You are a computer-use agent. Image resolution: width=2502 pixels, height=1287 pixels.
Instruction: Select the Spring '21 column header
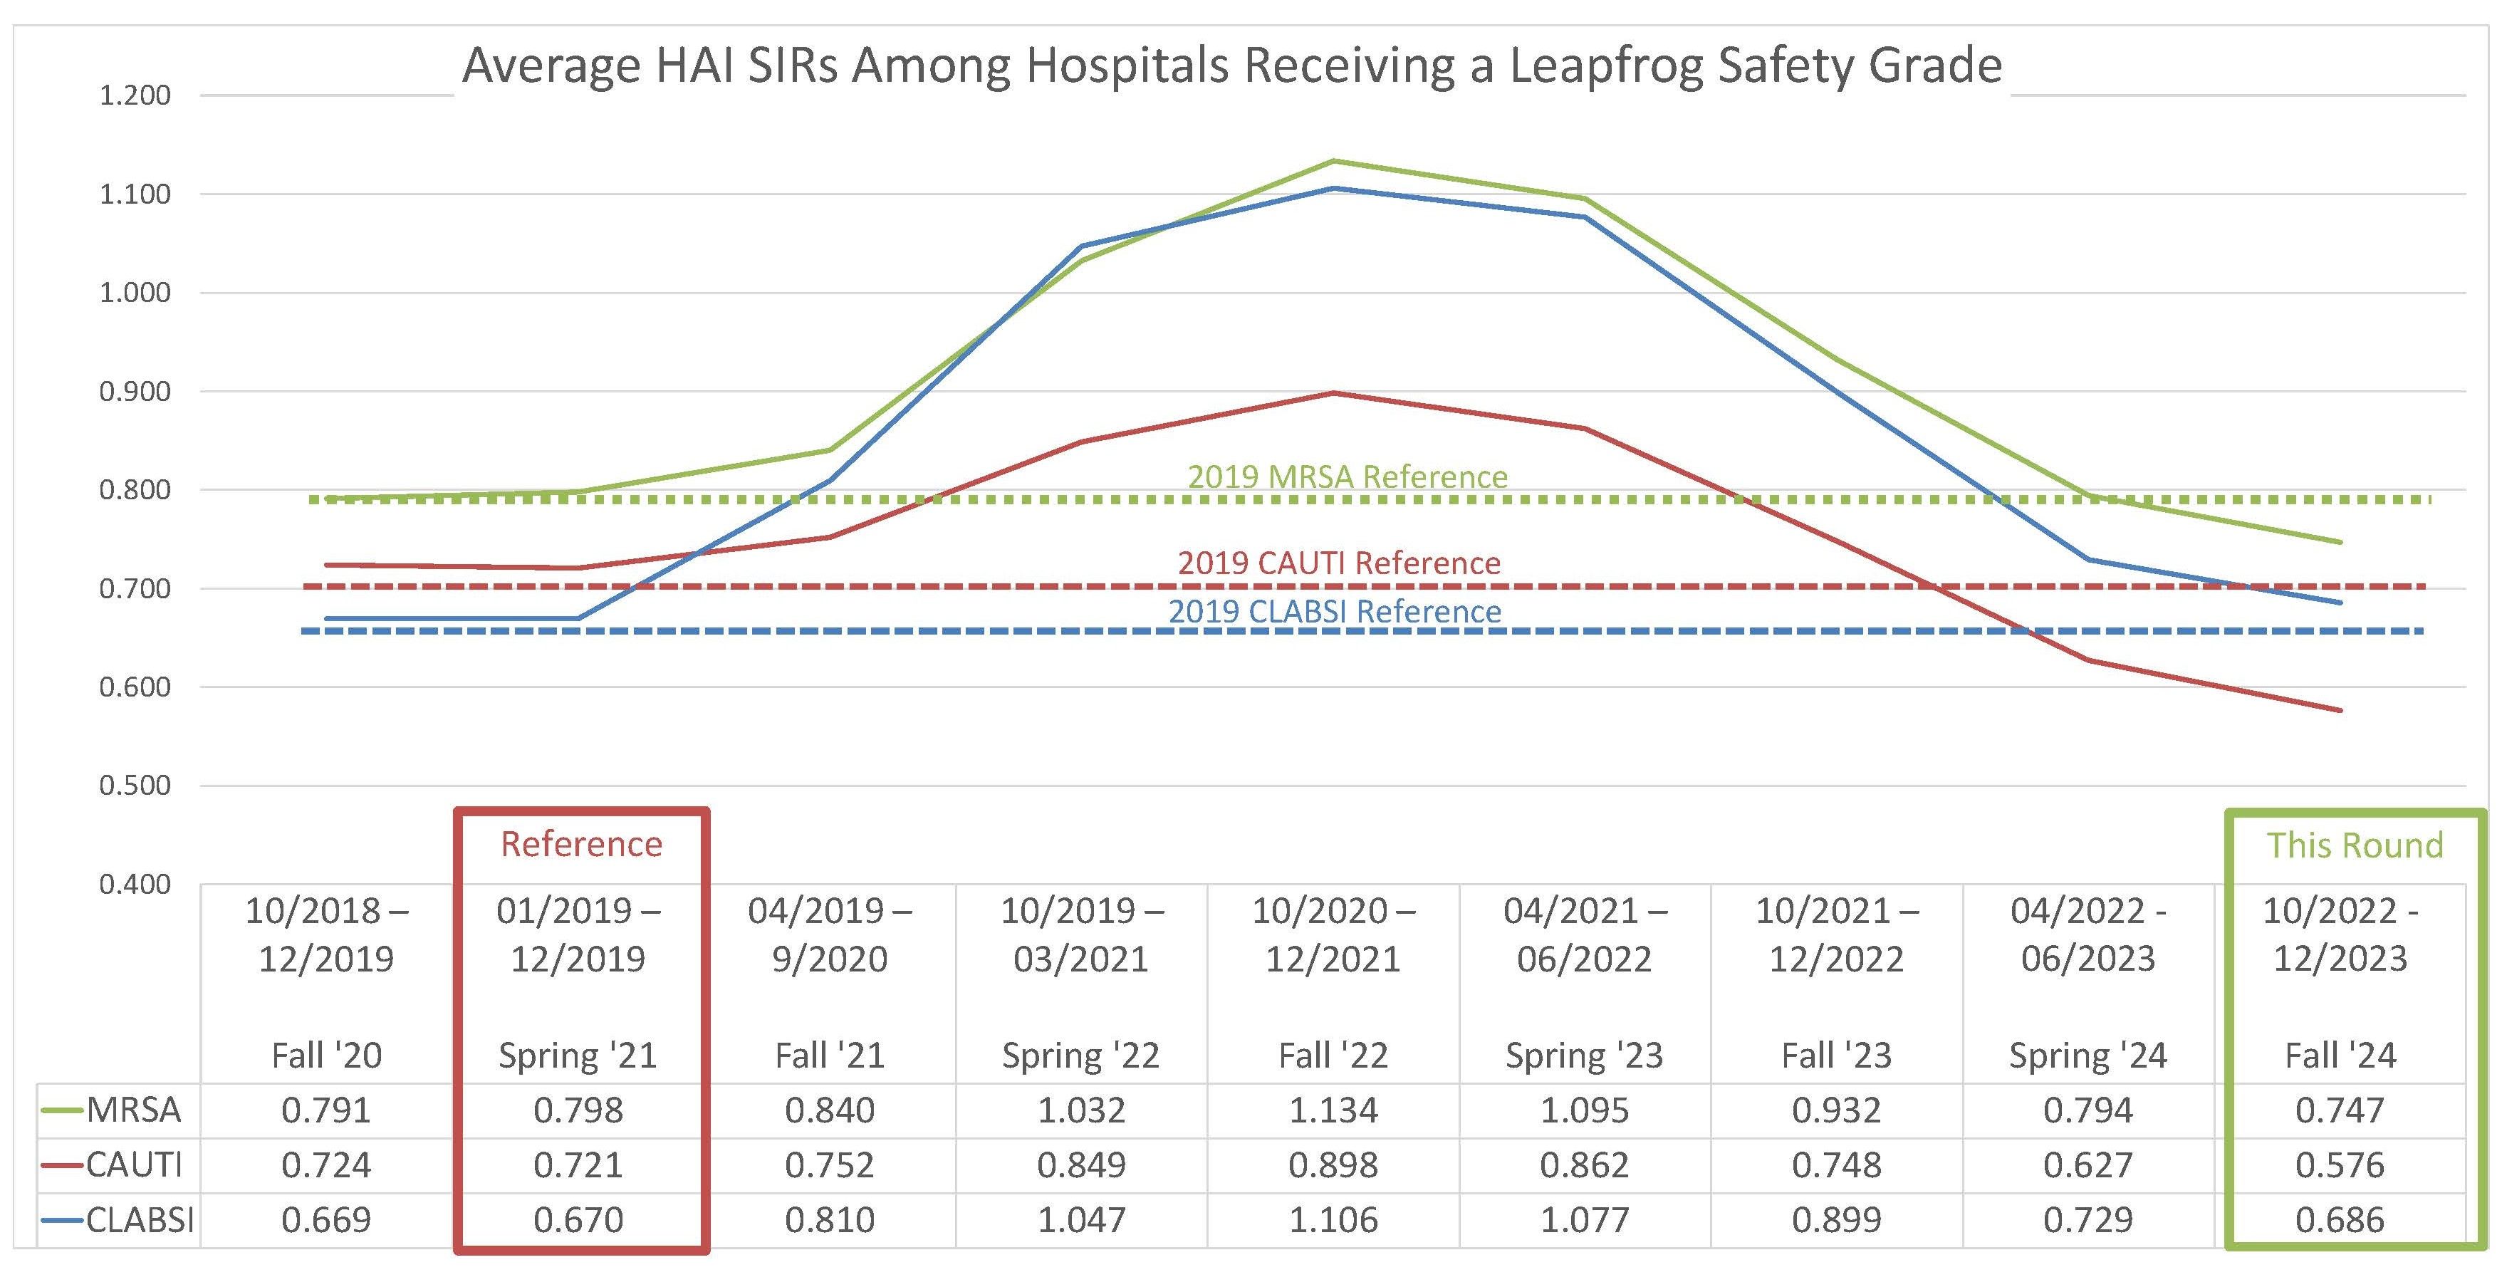click(578, 1056)
